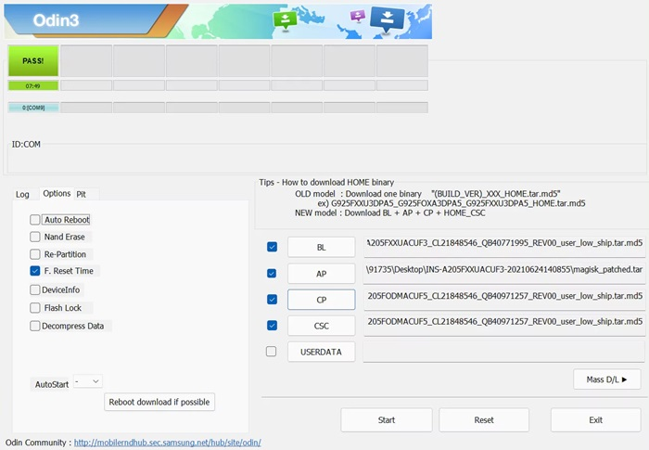Click the Reset button

[x=484, y=420]
